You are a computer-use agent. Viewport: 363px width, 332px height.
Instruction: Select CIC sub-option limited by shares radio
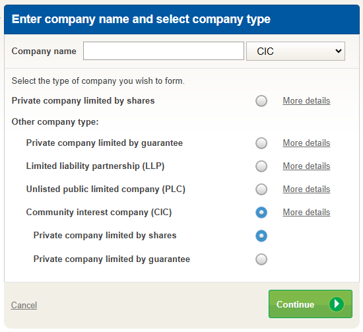pyautogui.click(x=261, y=236)
